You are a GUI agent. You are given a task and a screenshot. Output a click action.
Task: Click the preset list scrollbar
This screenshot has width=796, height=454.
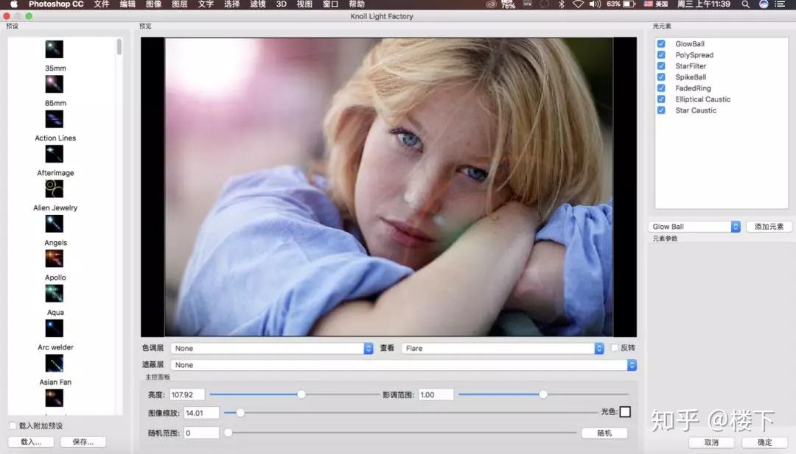pyautogui.click(x=119, y=46)
